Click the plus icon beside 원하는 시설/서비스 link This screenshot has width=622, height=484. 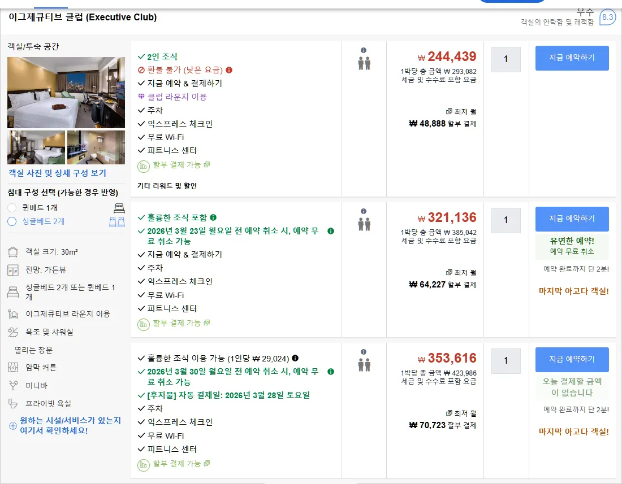pyautogui.click(x=12, y=426)
